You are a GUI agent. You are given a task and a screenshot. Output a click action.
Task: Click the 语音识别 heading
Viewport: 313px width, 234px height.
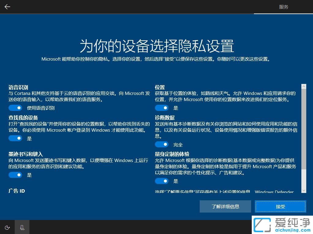point(18,87)
